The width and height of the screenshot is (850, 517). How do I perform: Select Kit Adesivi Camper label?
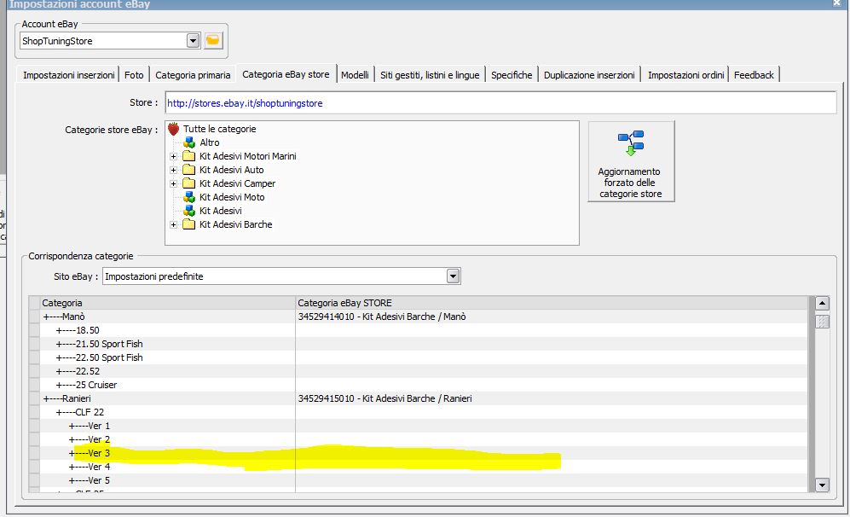click(x=237, y=183)
